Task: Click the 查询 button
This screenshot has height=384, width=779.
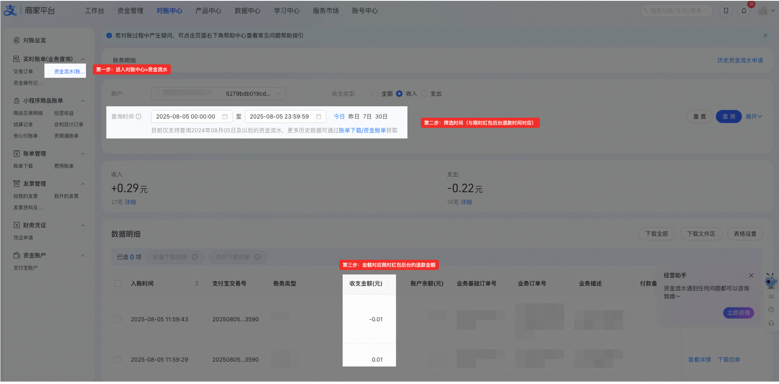Action: coord(728,116)
